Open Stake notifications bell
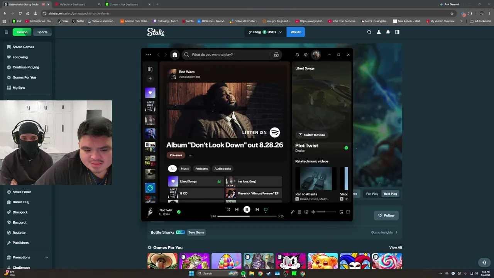Image resolution: width=494 pixels, height=278 pixels. [x=388, y=32]
